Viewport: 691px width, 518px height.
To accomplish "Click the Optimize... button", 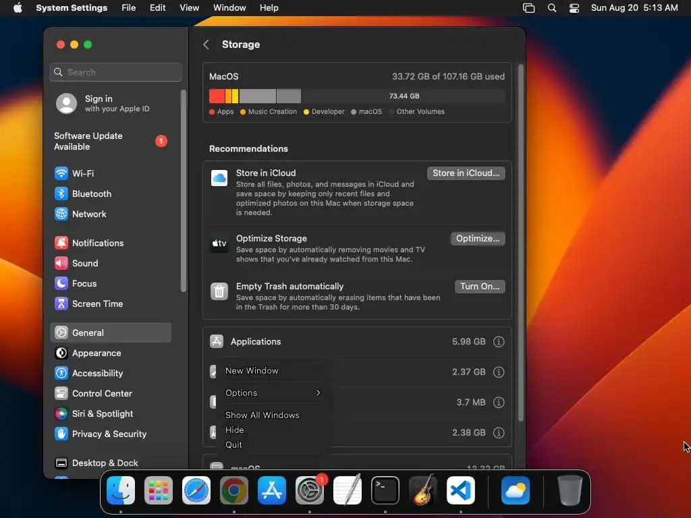I will 478,238.
